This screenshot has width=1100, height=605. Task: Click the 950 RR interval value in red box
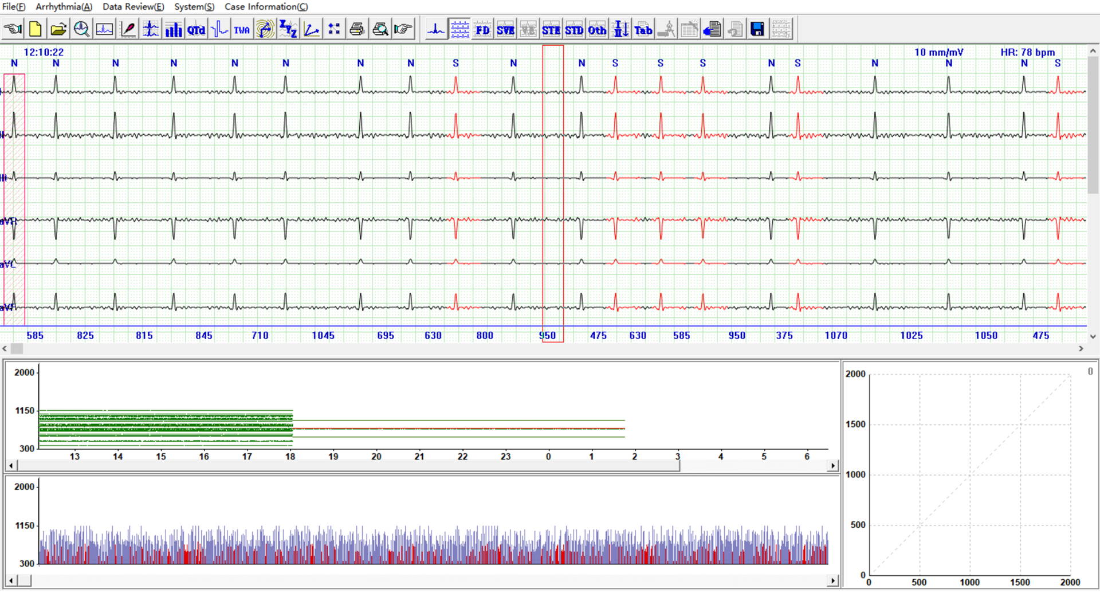pyautogui.click(x=548, y=336)
